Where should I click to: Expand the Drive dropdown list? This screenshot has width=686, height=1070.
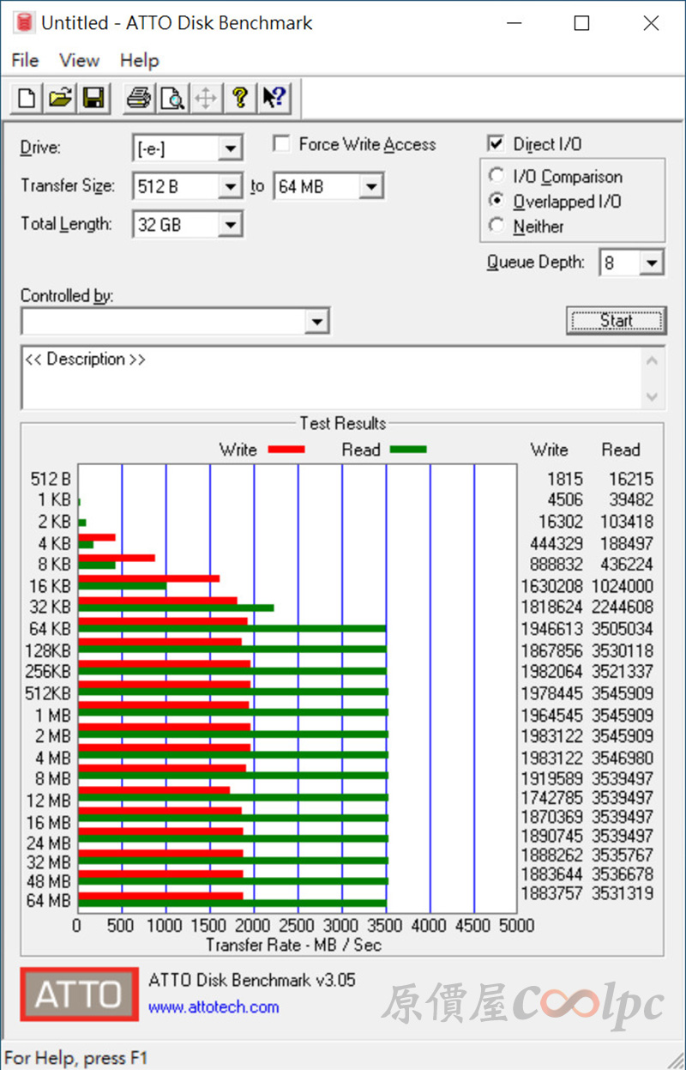(x=230, y=148)
